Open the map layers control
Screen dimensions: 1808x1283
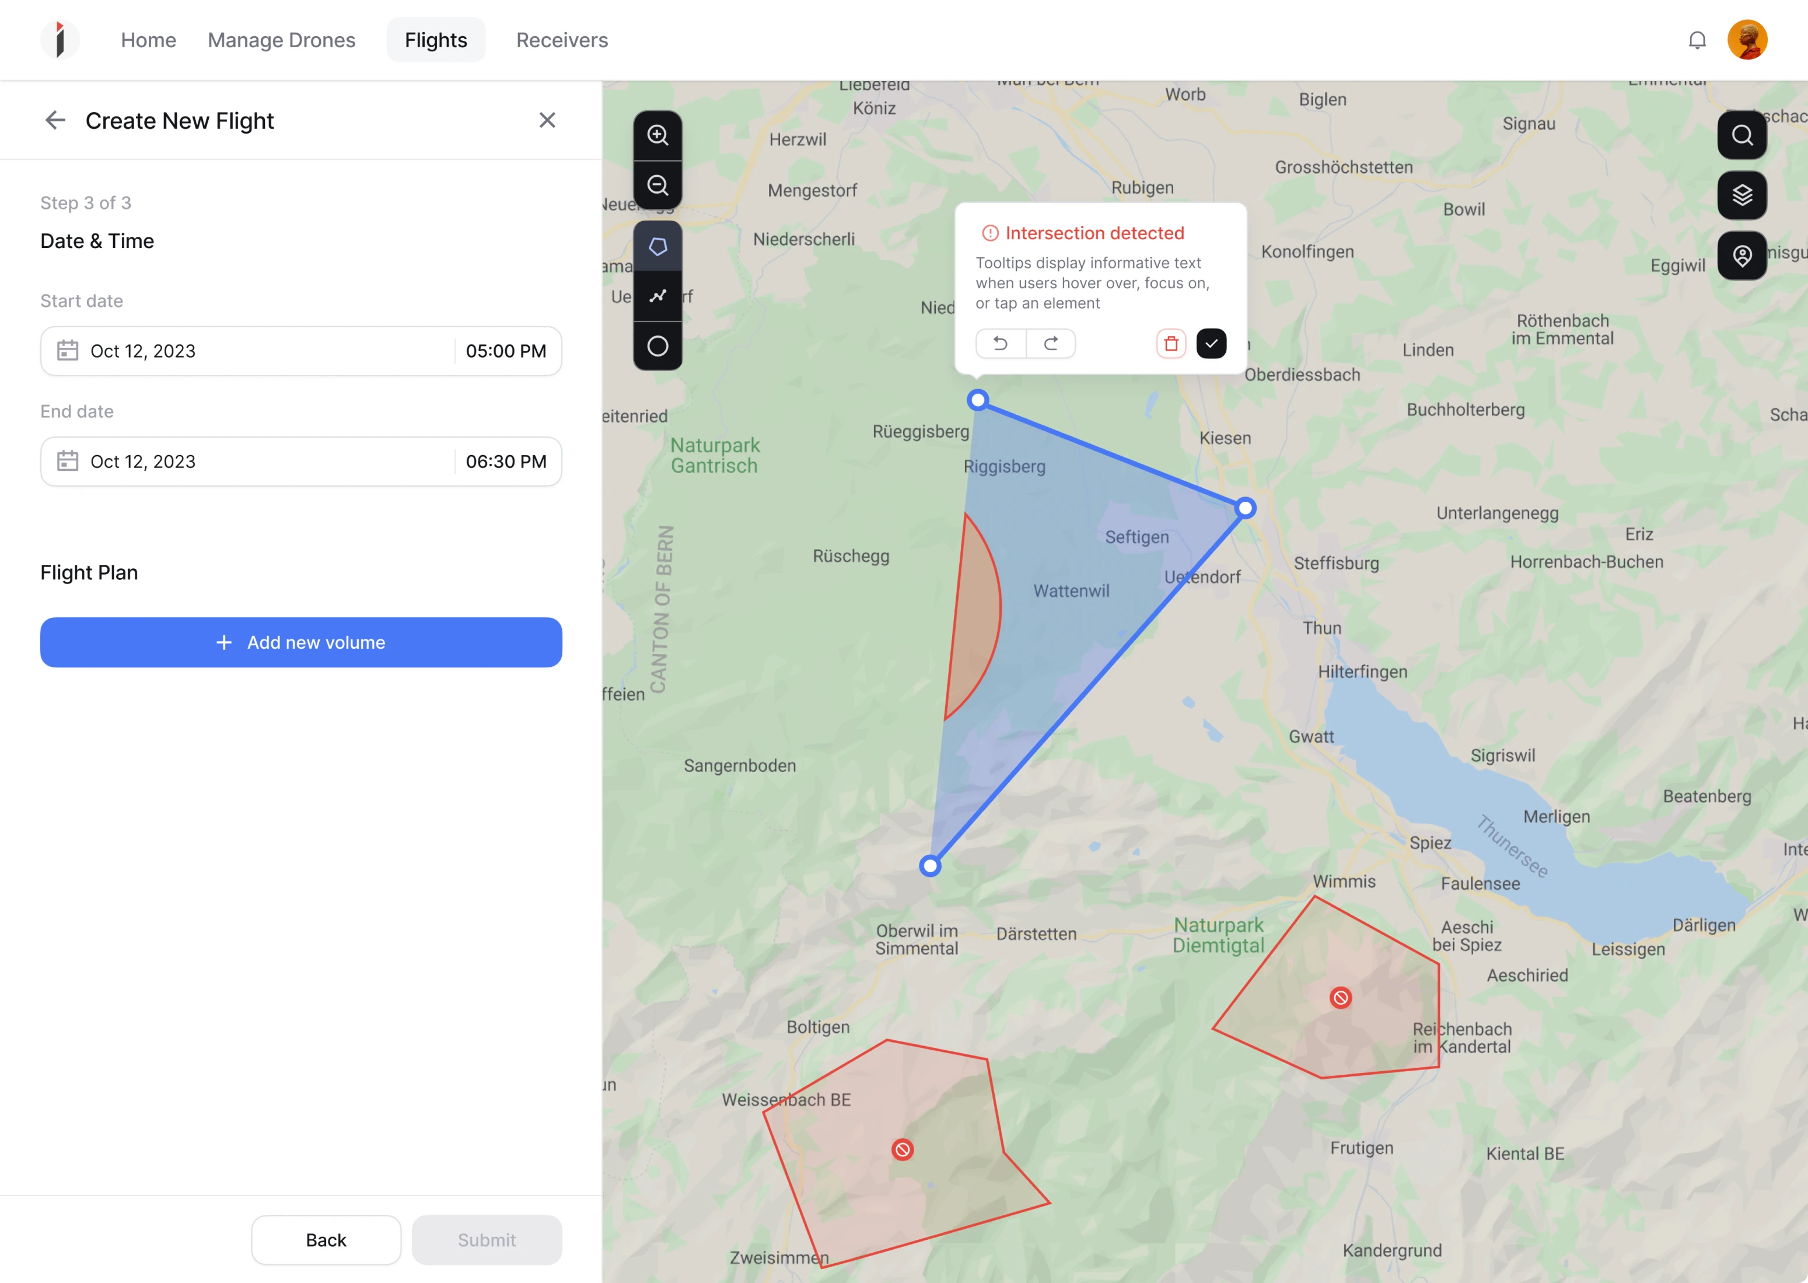point(1743,195)
